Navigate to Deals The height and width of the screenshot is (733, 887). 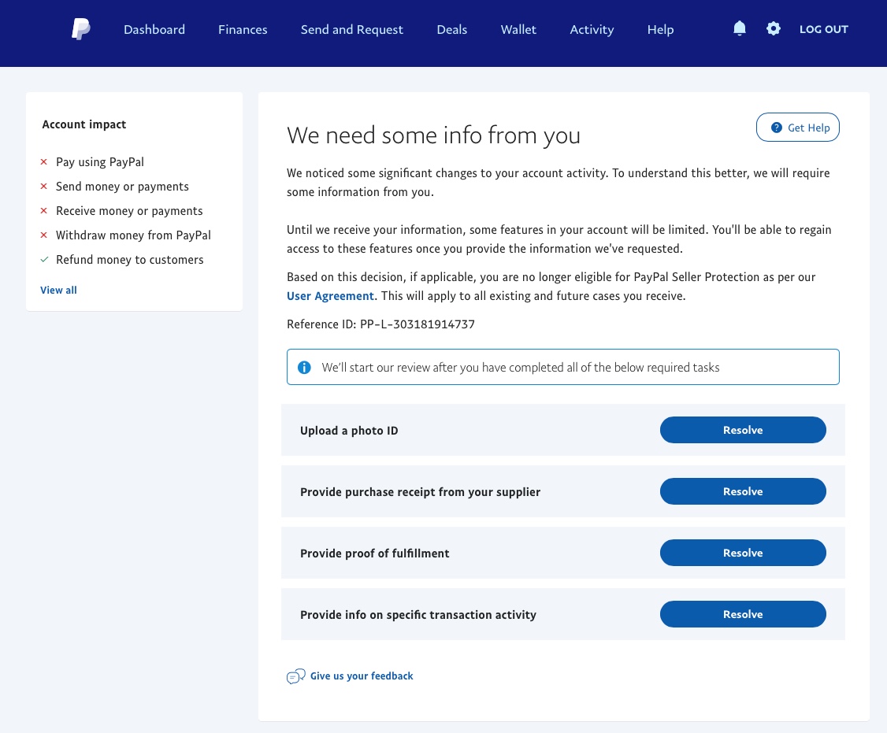pos(452,29)
